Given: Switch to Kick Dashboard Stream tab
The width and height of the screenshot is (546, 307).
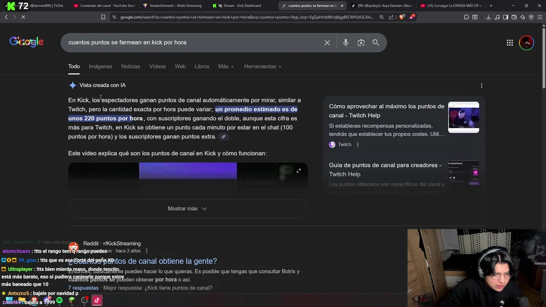Looking at the screenshot, I should pos(242,6).
